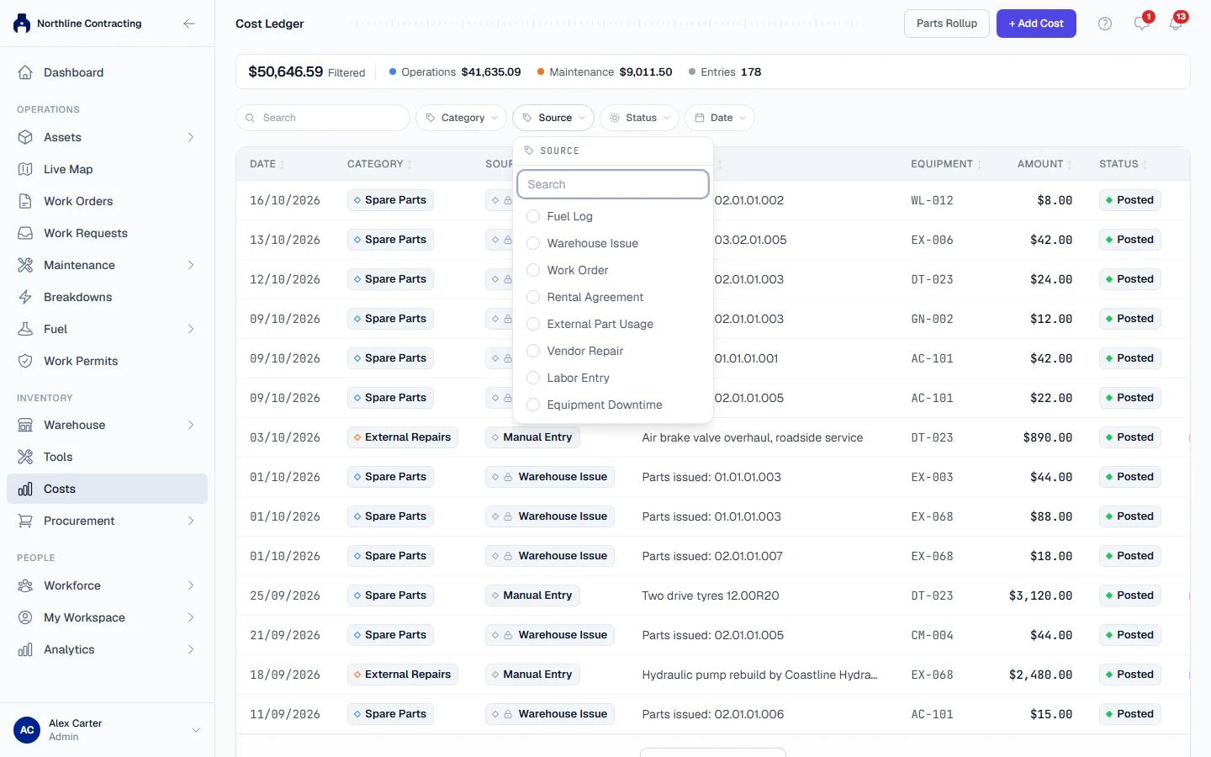Screen dimensions: 1211x757
Task: Click the $3,120.00 amount cell
Action: click(1041, 596)
